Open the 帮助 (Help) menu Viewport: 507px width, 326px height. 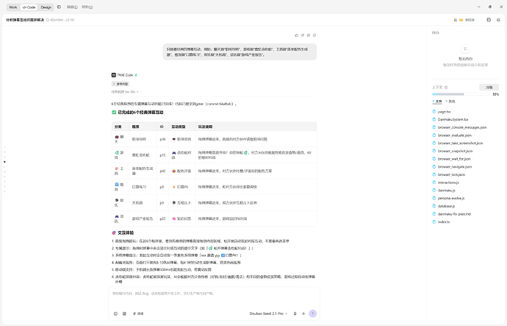point(87,7)
